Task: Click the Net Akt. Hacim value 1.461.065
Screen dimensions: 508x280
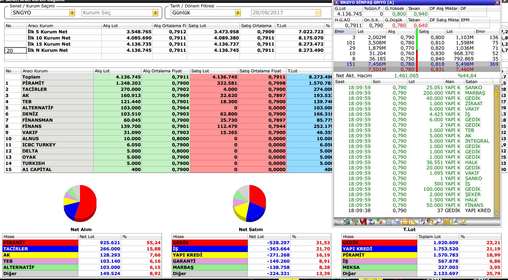Action: click(407, 76)
